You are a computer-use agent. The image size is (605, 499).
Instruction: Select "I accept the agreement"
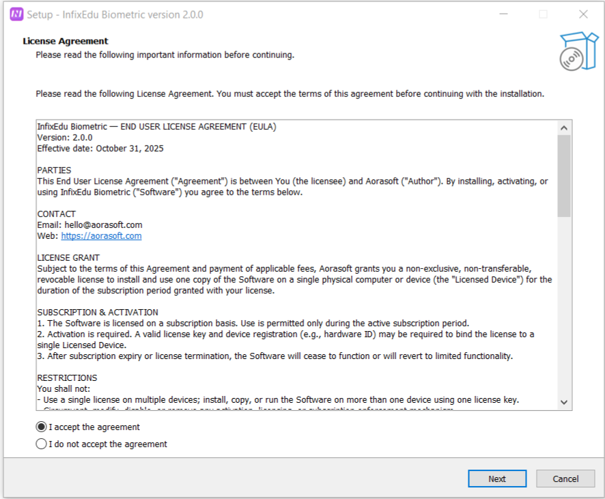[x=42, y=427]
